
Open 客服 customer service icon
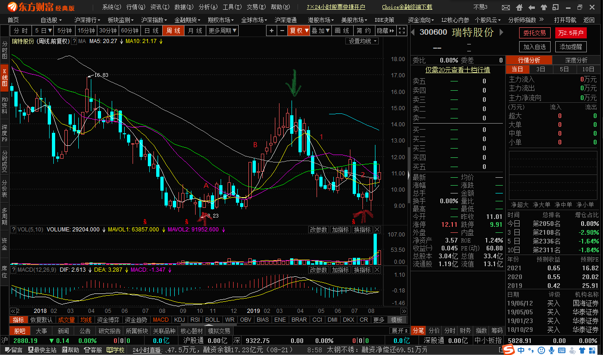(x=94, y=350)
